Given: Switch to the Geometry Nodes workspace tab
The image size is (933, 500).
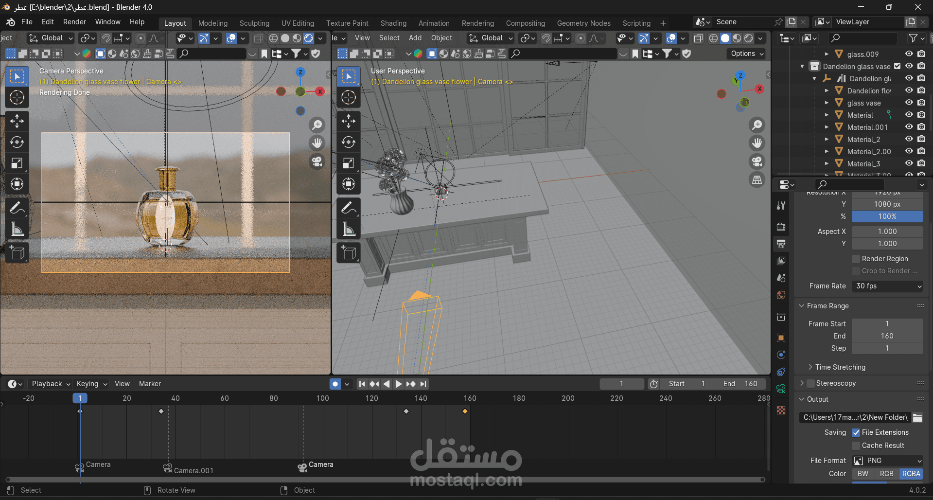Looking at the screenshot, I should click(583, 23).
